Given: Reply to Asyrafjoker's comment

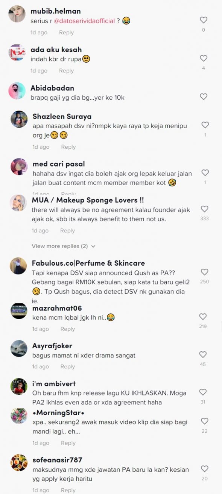Looking at the screenshot, I should [68, 366].
